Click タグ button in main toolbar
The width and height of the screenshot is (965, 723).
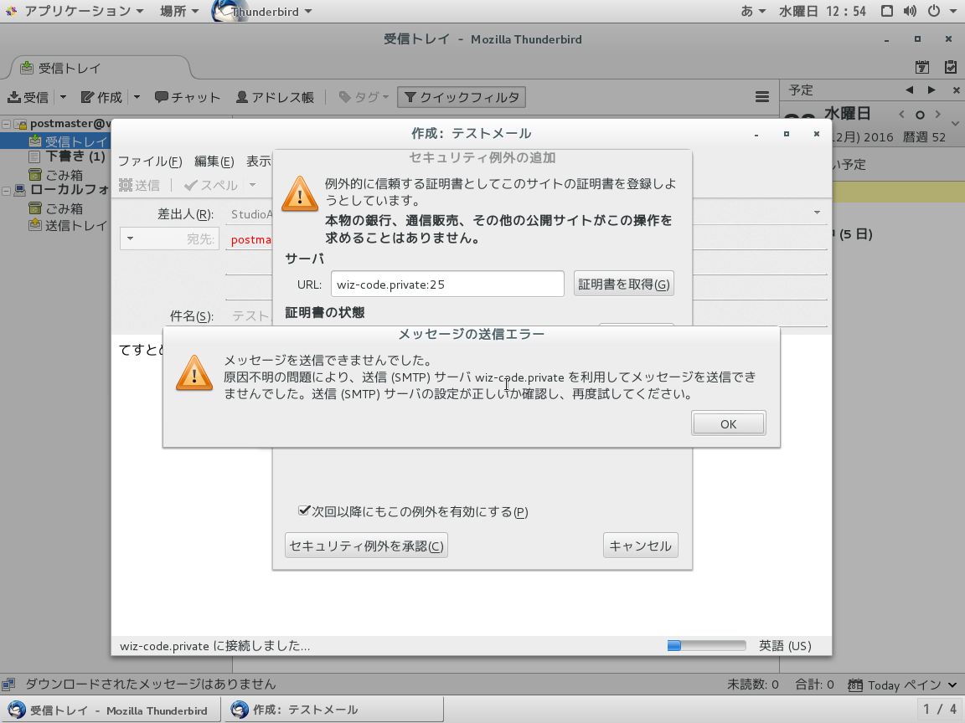click(x=364, y=97)
